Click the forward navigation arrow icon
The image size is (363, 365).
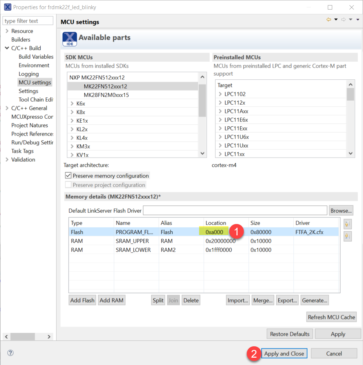(343, 19)
